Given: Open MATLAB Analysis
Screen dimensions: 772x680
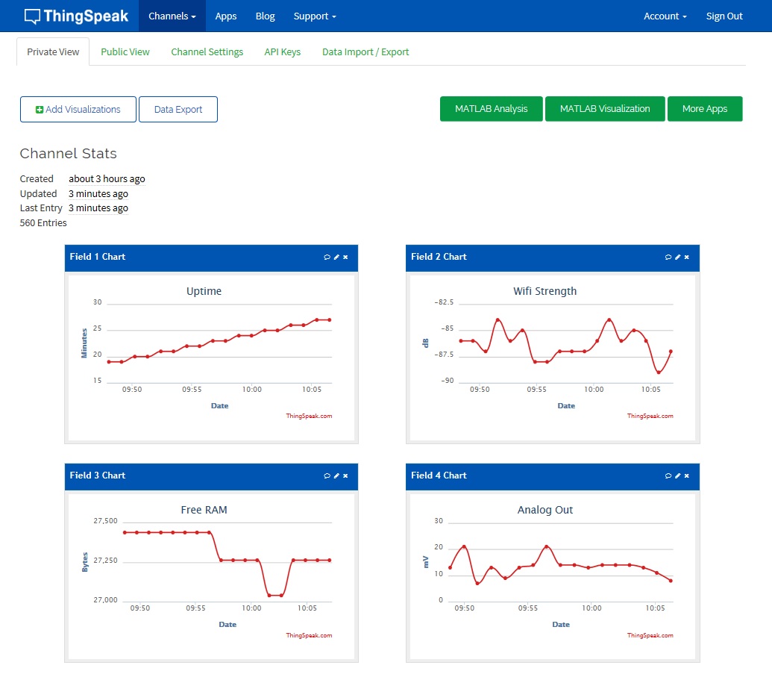Looking at the screenshot, I should click(x=492, y=109).
